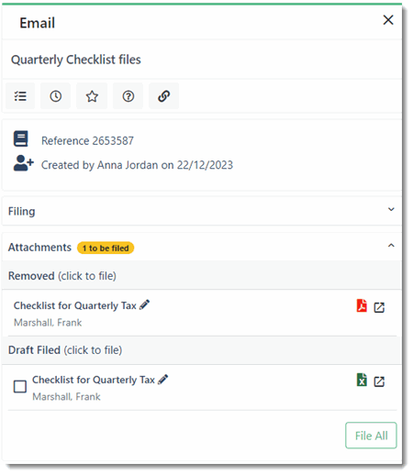Edit name of removed Checklist for Quarterly Tax
413x475 pixels.
pyautogui.click(x=144, y=304)
